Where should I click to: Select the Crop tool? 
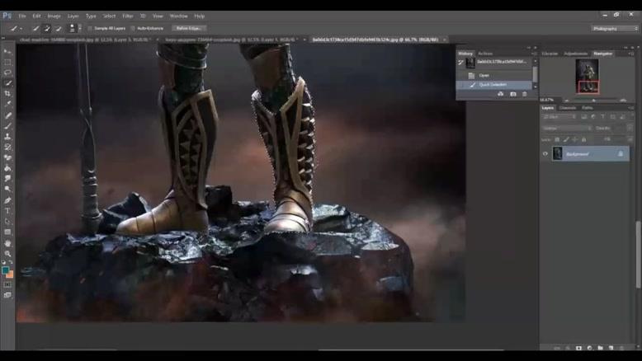(7, 94)
